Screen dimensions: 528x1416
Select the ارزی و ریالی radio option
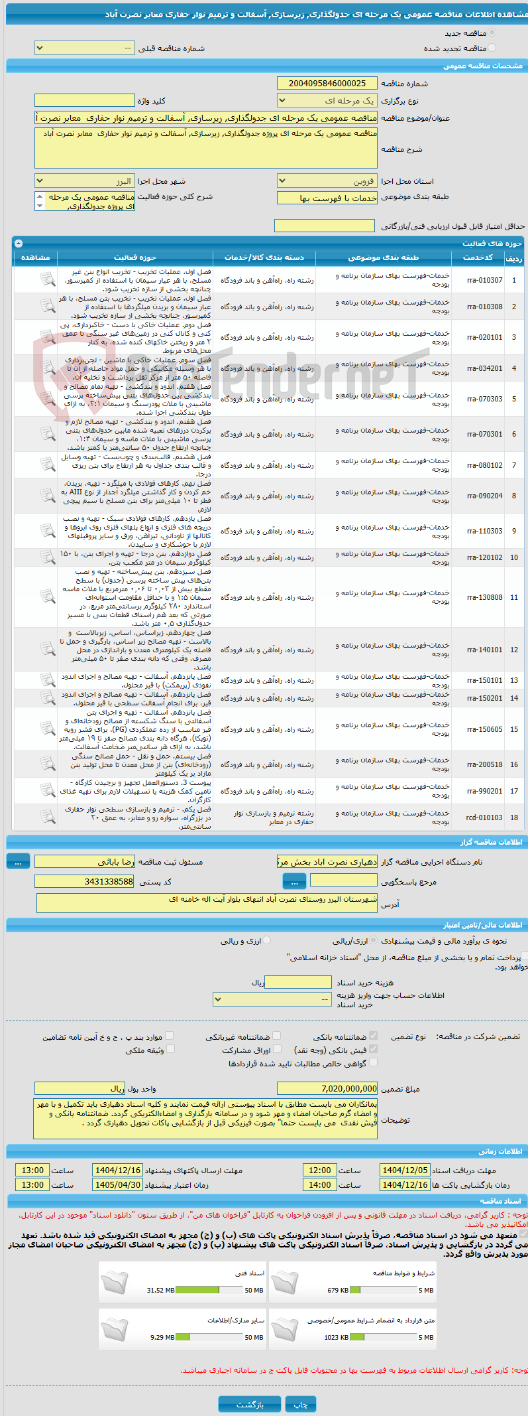[266, 940]
